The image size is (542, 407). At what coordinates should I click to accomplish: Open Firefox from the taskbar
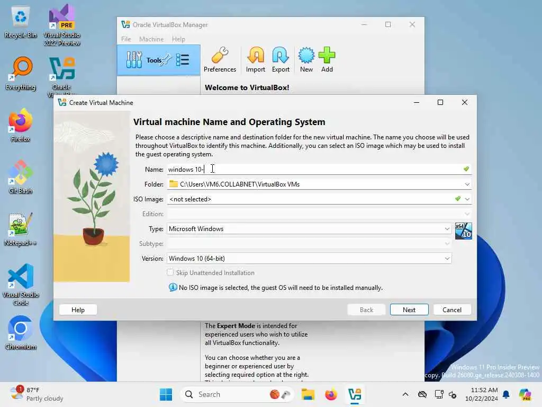click(331, 394)
